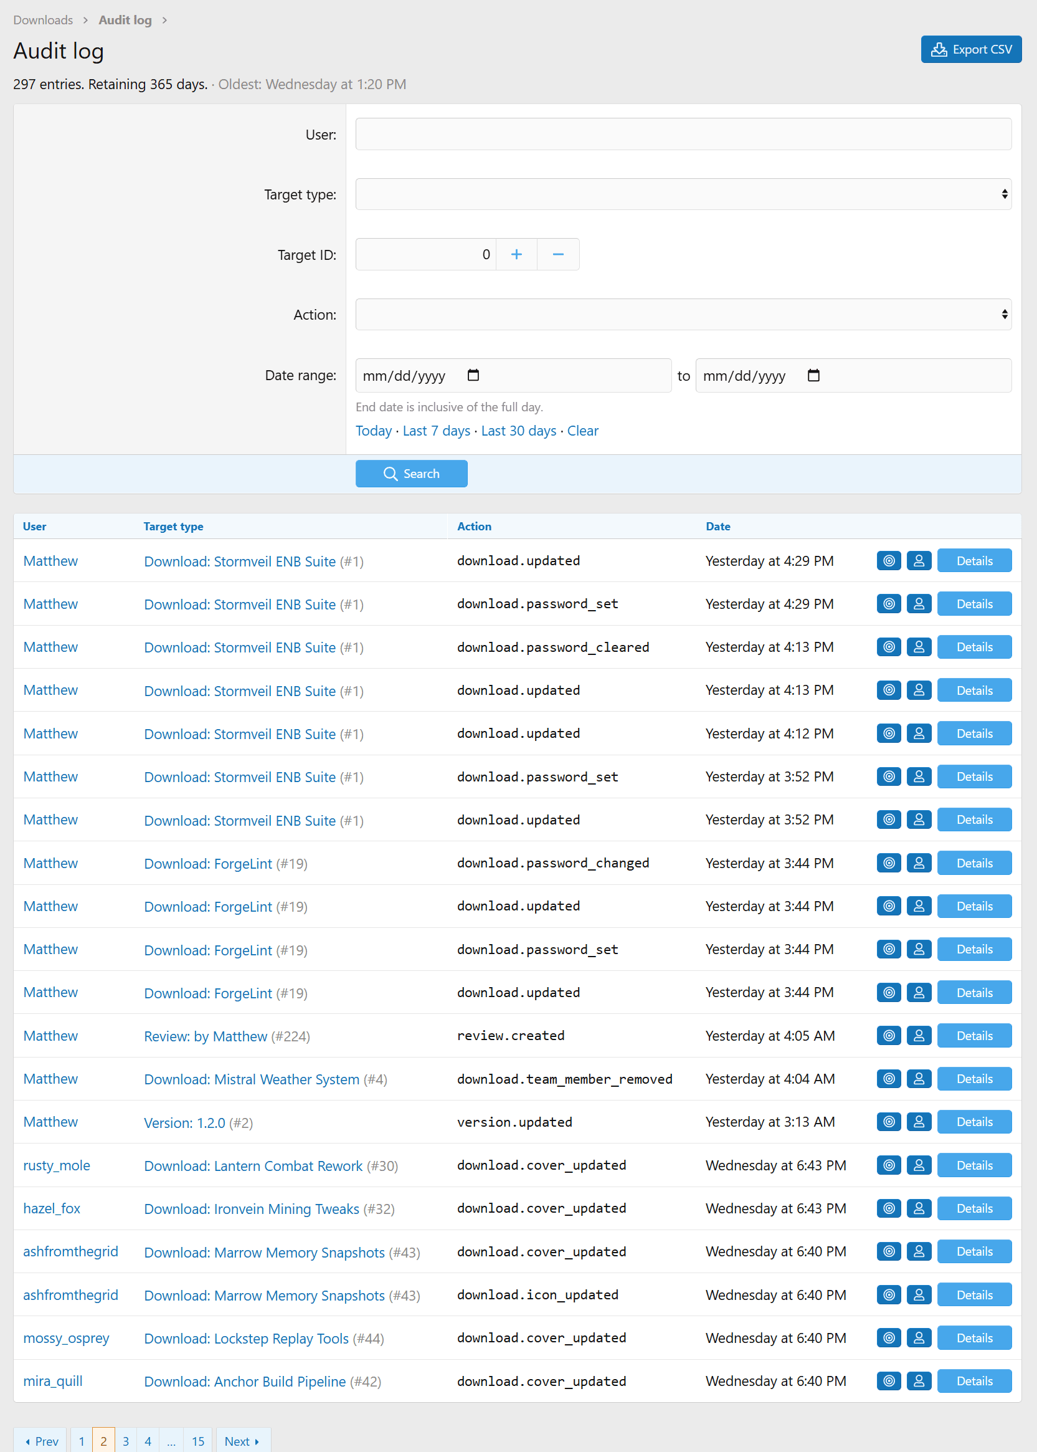
Task: Open the Review: by Matthew link
Action: click(206, 1036)
